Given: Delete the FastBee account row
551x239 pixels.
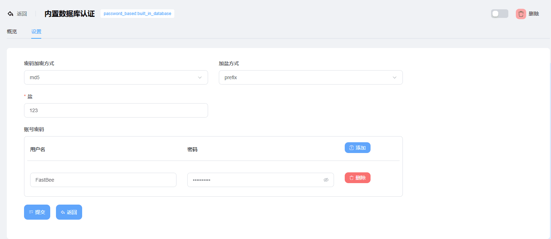Looking at the screenshot, I should 358,178.
